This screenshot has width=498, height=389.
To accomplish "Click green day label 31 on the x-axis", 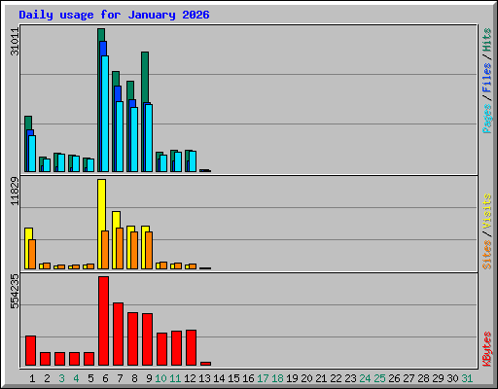I will point(467,378).
